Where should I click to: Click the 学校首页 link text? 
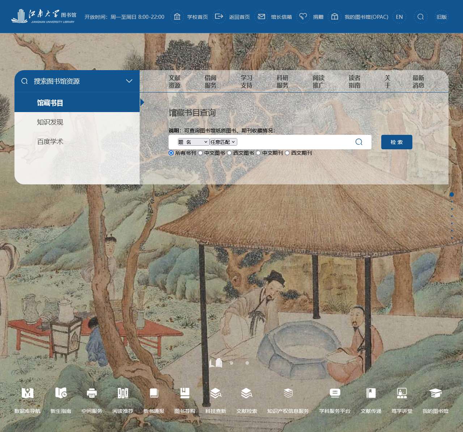197,17
